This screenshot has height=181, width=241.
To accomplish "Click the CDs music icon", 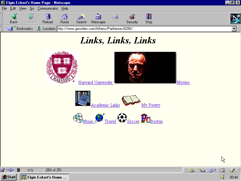I will [78, 118].
